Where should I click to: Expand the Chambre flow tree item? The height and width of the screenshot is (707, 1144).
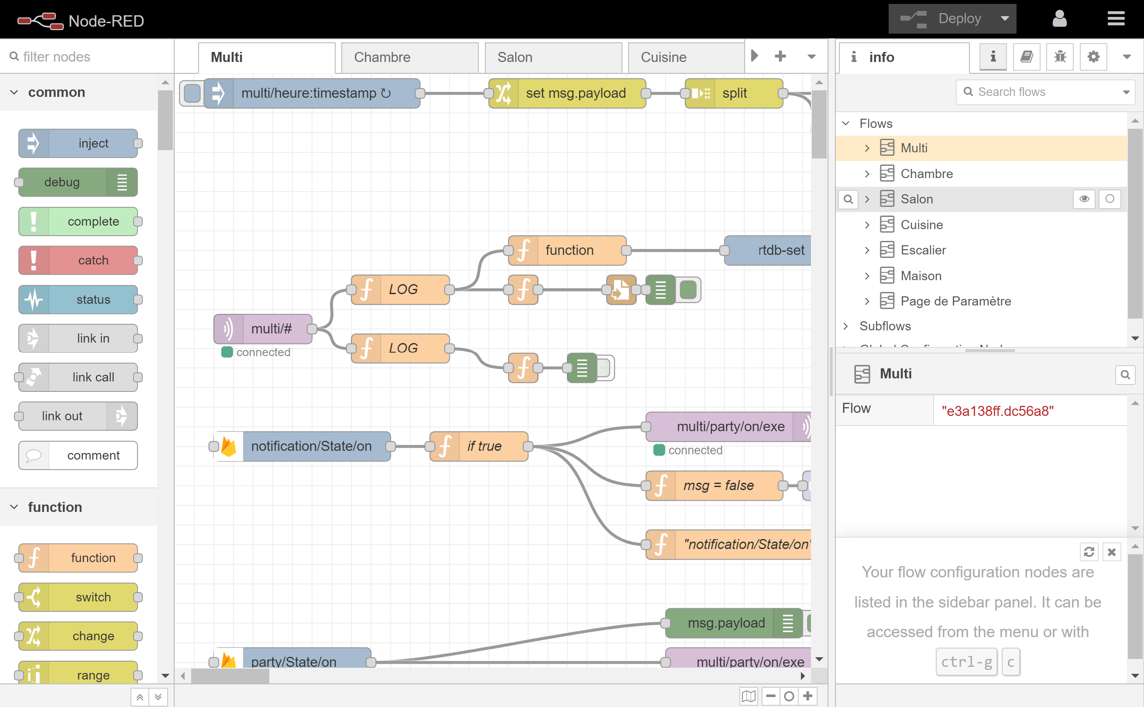867,174
